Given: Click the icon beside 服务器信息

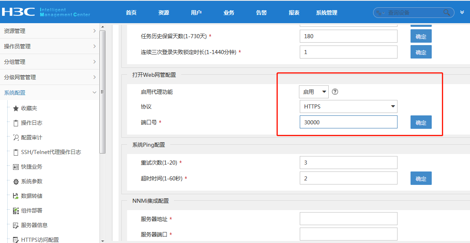Looking at the screenshot, I should 16,226.
